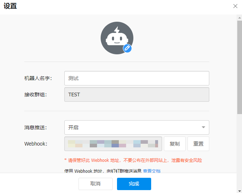Image resolution: width=242 pixels, height=193 pixels.
Task: Close the 设置 dialog with the X
Action: click(x=235, y=6)
